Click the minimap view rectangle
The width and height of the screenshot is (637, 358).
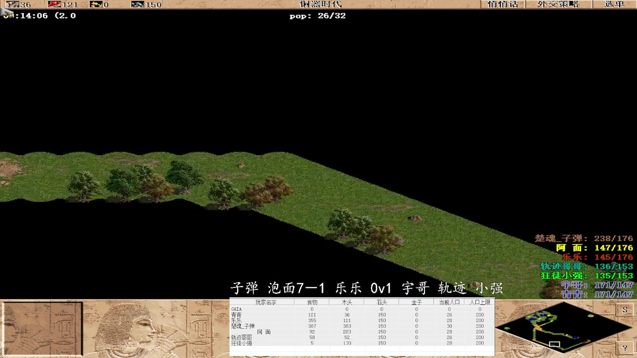click(554, 344)
